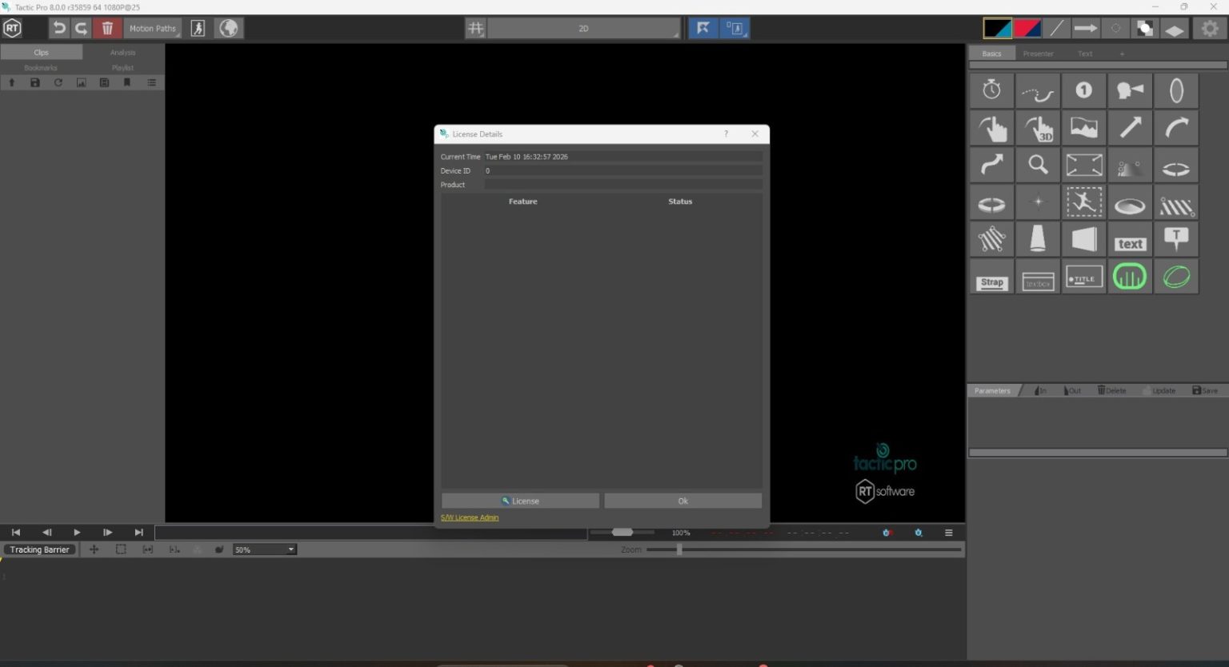Click the License button in dialog
The image size is (1229, 667).
pos(520,501)
